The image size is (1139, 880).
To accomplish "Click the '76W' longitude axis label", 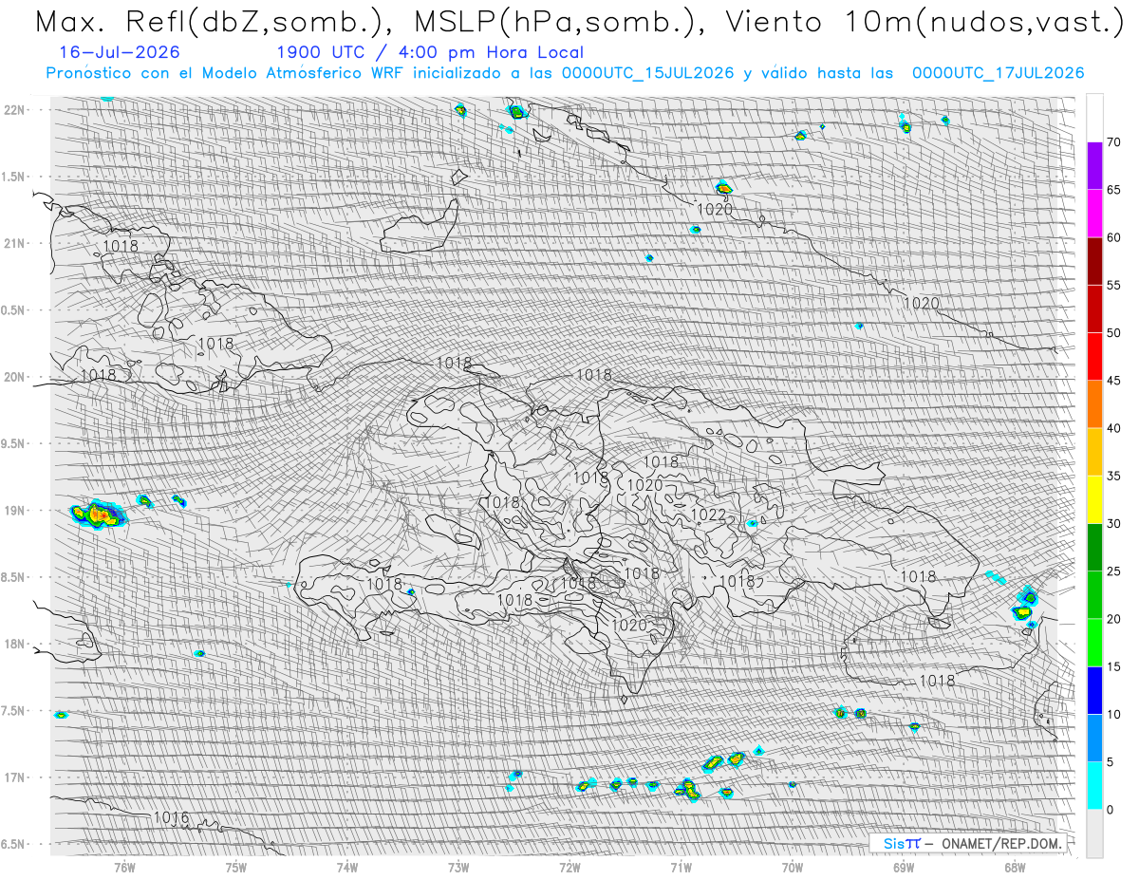I will tap(124, 866).
